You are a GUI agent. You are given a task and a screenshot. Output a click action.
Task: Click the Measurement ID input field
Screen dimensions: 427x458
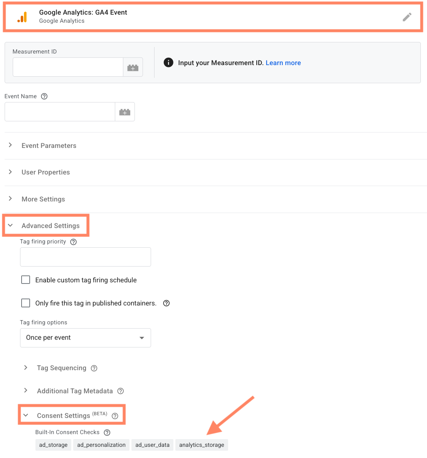(68, 67)
